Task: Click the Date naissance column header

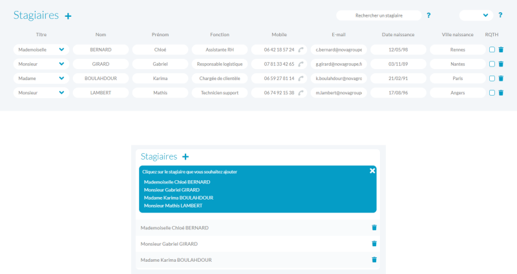Action: click(x=398, y=35)
